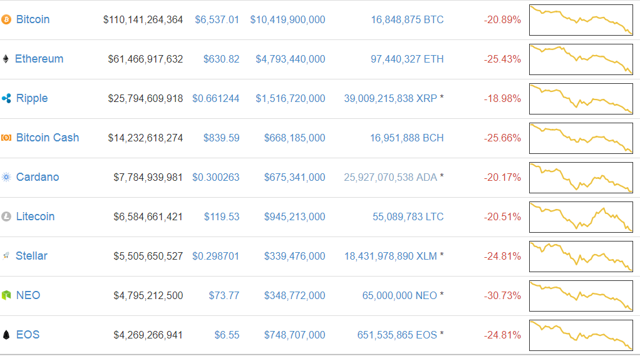Click the Cardano dotted logo icon
Viewport: 640px width, 356px height.
(x=6, y=177)
